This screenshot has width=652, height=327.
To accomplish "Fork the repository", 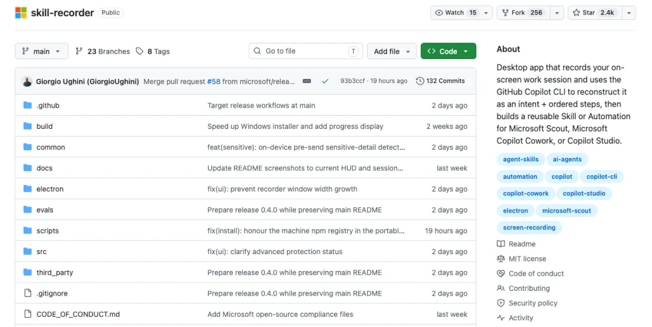I will (x=523, y=13).
